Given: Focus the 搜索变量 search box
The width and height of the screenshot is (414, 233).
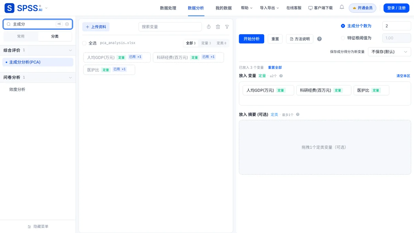Looking at the screenshot, I should point(170,27).
